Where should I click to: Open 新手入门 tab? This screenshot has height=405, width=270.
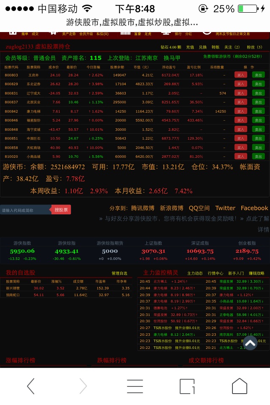[236, 273]
